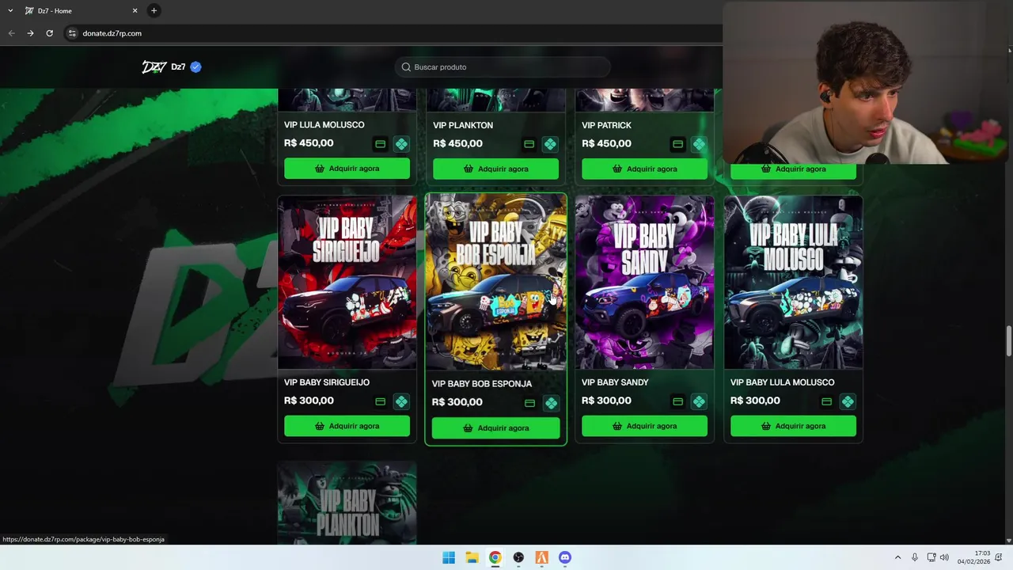The image size is (1013, 570).
Task: Click the VIP PLANKTON product title
Action: (463, 125)
